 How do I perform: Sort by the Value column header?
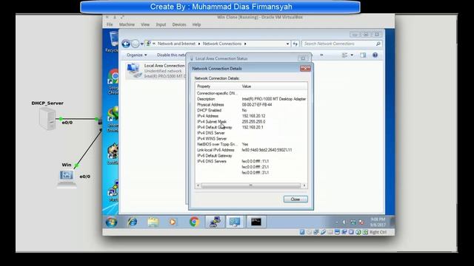274,86
